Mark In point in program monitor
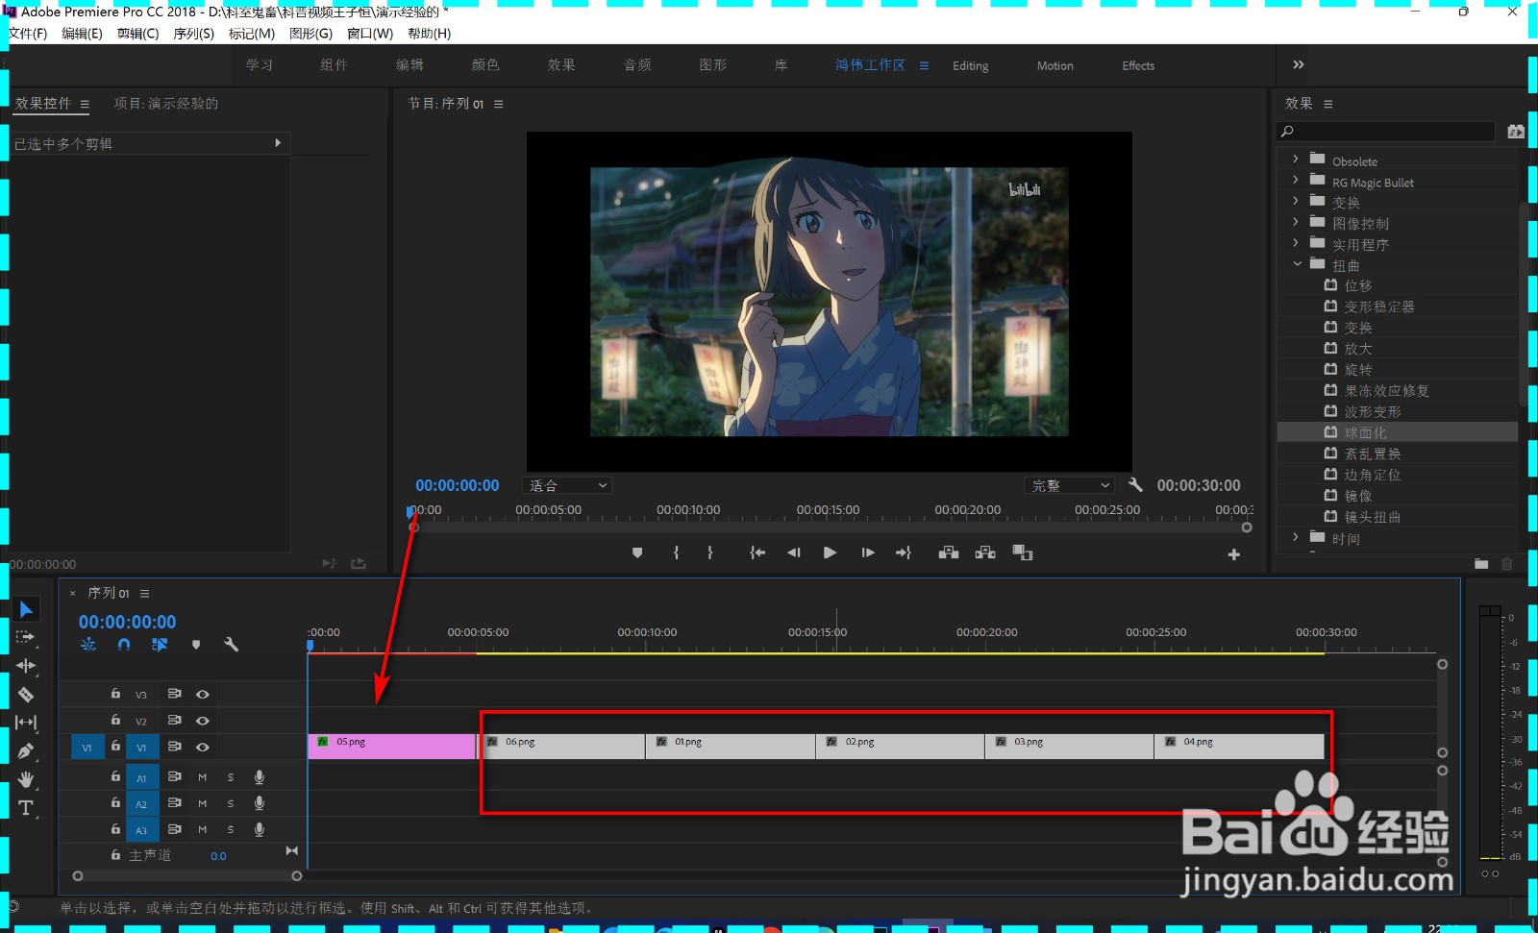The image size is (1538, 933). pyautogui.click(x=676, y=553)
